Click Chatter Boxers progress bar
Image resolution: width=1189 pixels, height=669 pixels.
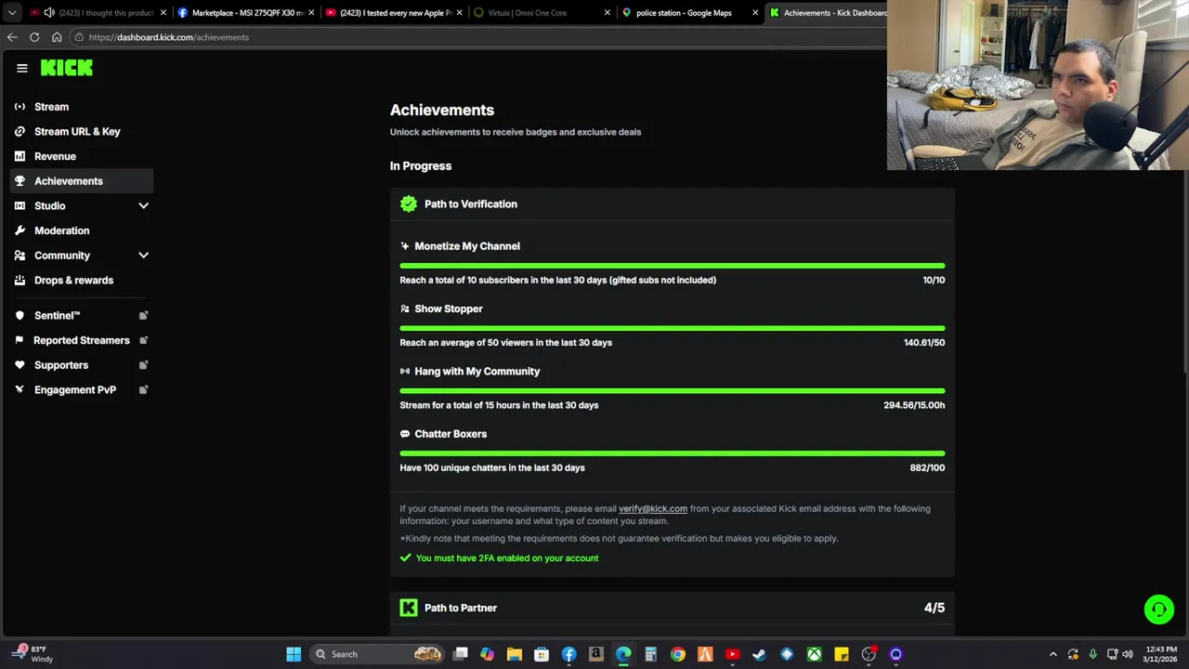coord(673,453)
